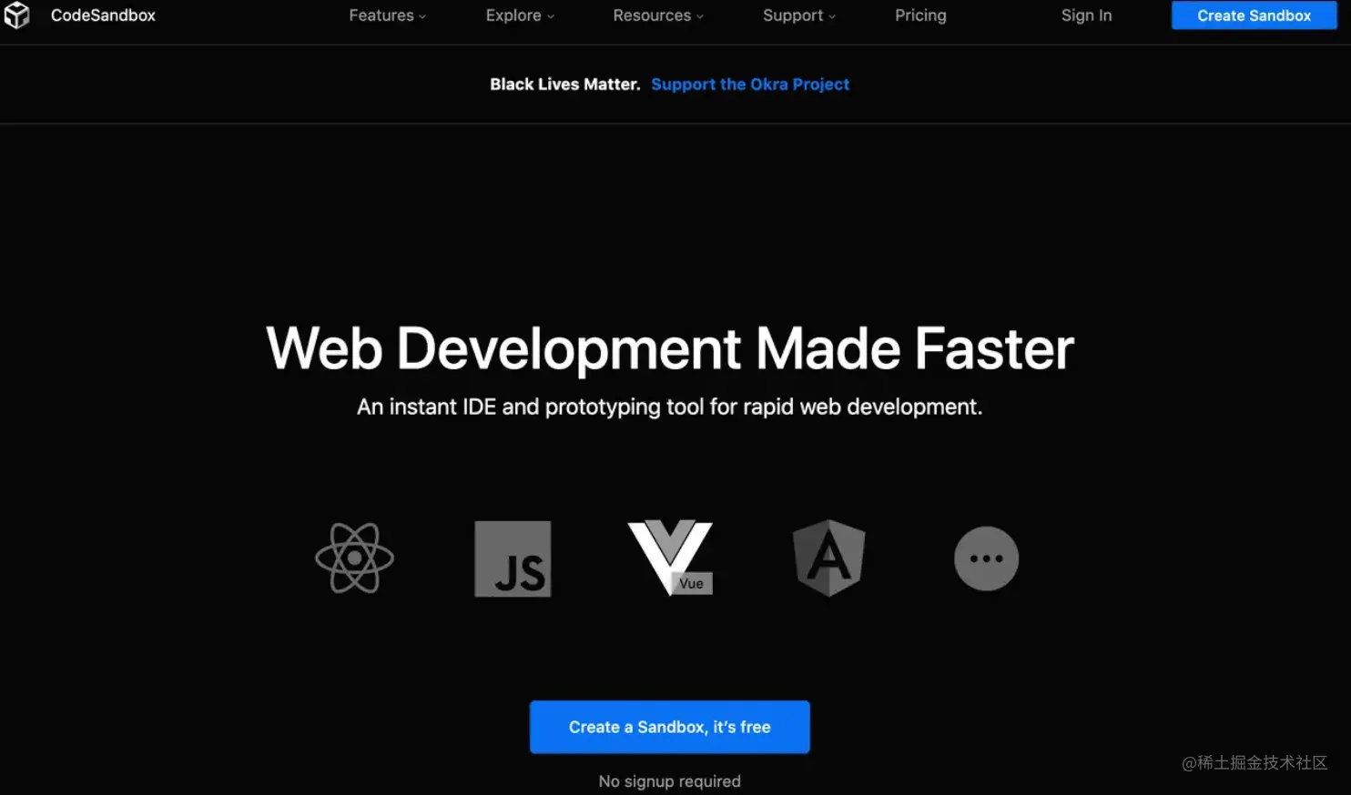
Task: Open the Resources dropdown menu
Action: tap(658, 15)
